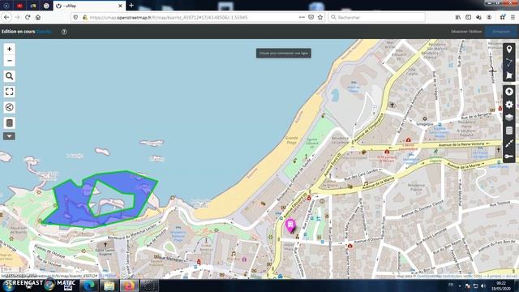Open Microsoft Edge from taskbar
Image resolution: width=519 pixels, height=292 pixels.
point(88,286)
